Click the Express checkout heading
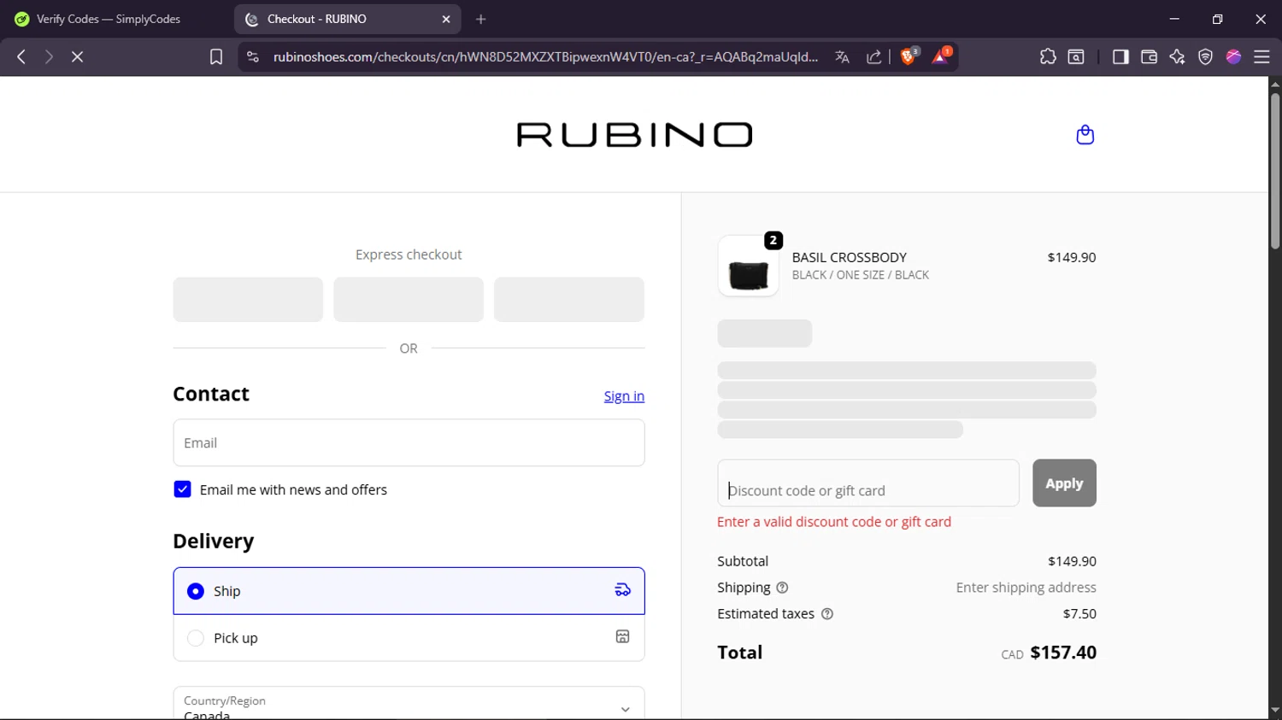This screenshot has width=1282, height=720. pos(409,255)
